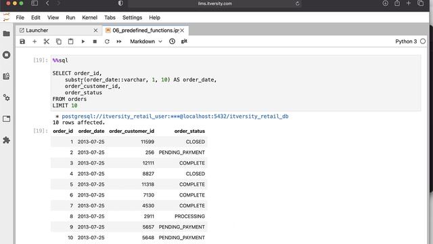The width and height of the screenshot is (433, 244).
Task: Click the JupyterLab logo icon
Action: [6, 17]
